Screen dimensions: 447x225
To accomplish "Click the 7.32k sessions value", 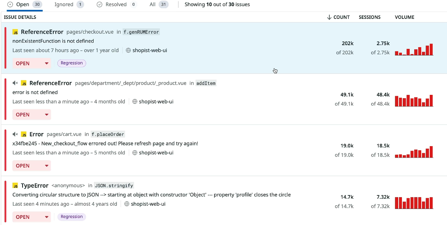I will coord(383,197).
